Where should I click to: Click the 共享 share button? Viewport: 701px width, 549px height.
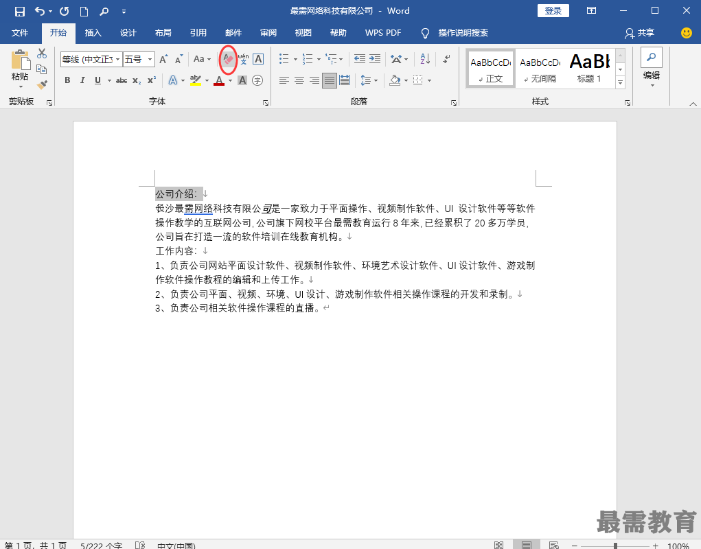tap(640, 33)
